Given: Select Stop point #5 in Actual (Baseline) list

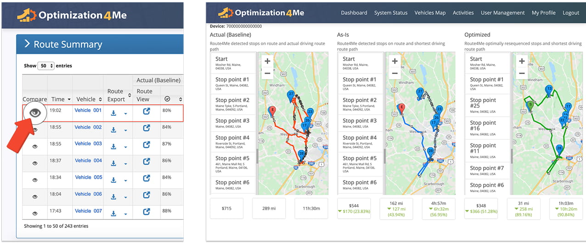Looking at the screenshot, I should [233, 165].
